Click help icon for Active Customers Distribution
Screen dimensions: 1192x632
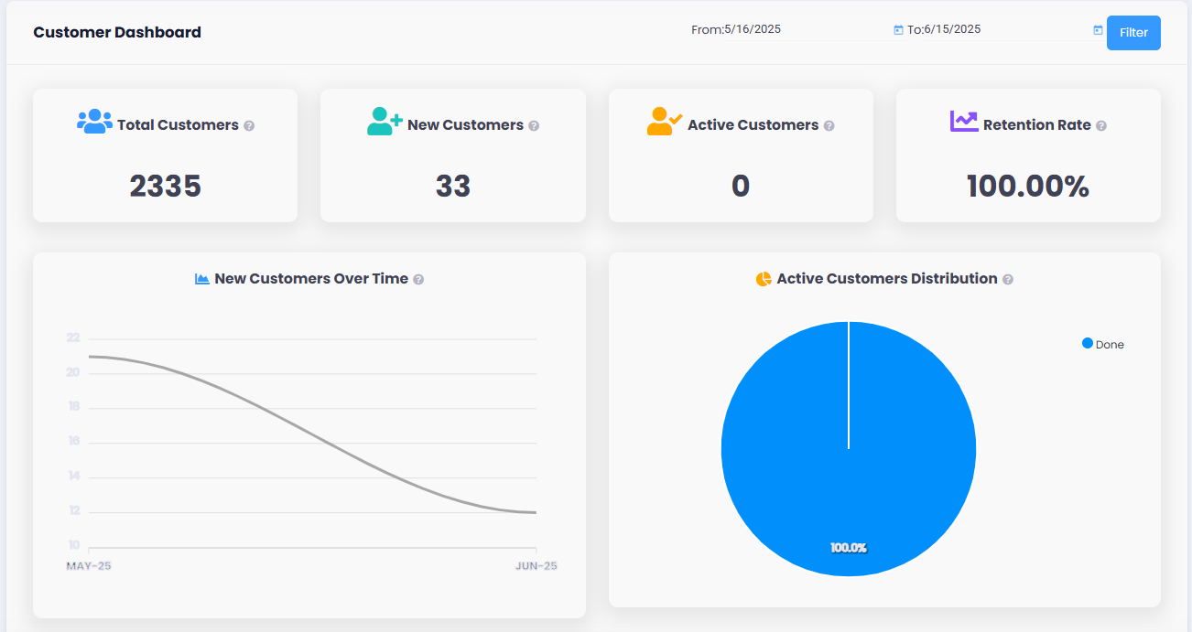point(1008,280)
